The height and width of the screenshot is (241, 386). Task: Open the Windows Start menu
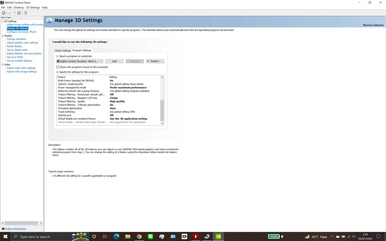5,237
